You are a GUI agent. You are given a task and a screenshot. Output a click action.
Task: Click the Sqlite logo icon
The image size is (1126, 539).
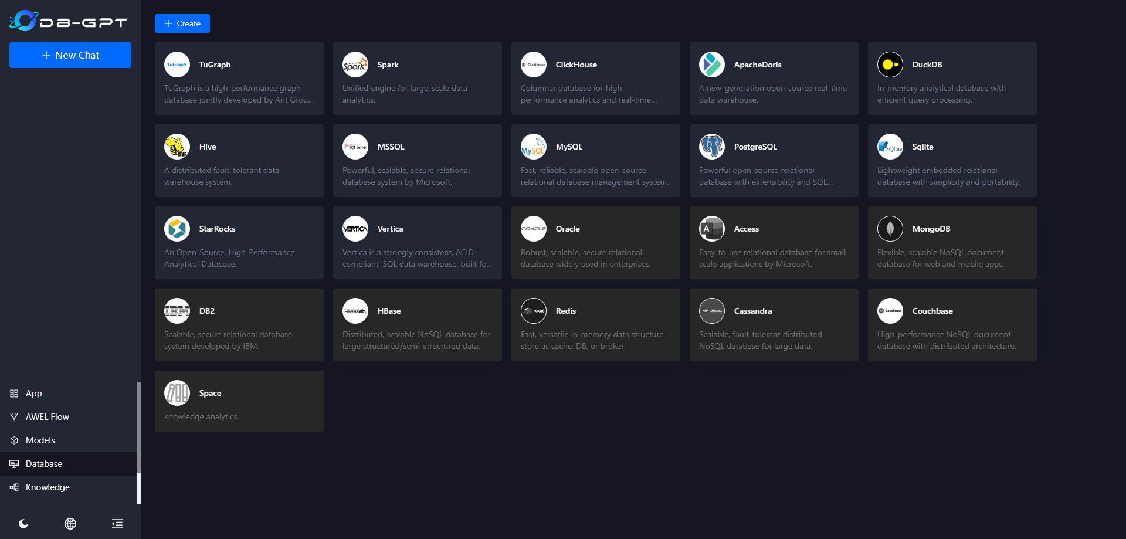pos(890,147)
